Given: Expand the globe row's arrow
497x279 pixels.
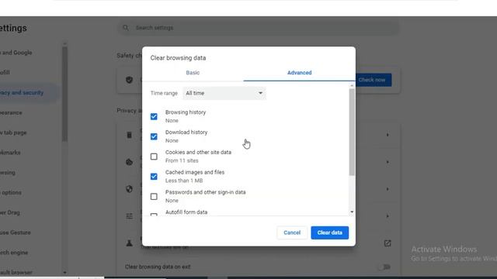Looking at the screenshot, I should (x=388, y=189).
